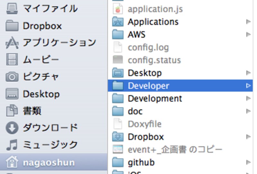Select the github folder name
Screen dimensions: 257x174
pos(141,163)
